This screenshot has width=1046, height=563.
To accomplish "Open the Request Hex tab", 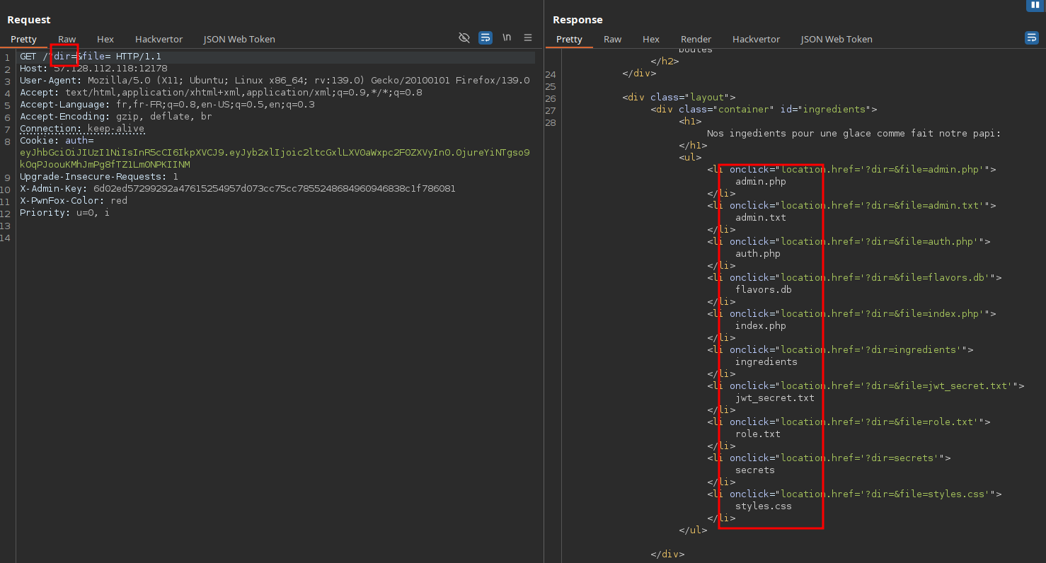I will (105, 39).
